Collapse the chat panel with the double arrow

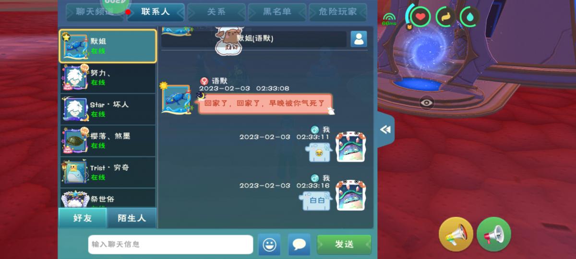385,129
